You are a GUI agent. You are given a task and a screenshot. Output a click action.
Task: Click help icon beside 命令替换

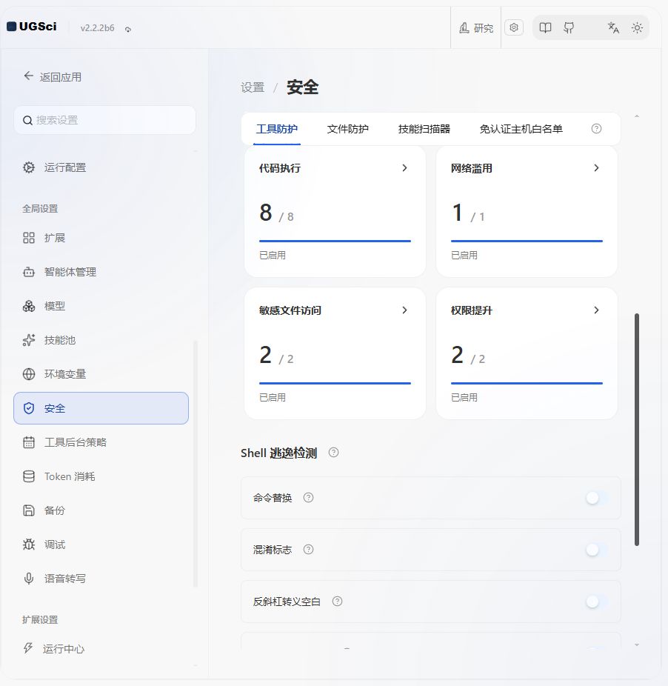(x=308, y=497)
